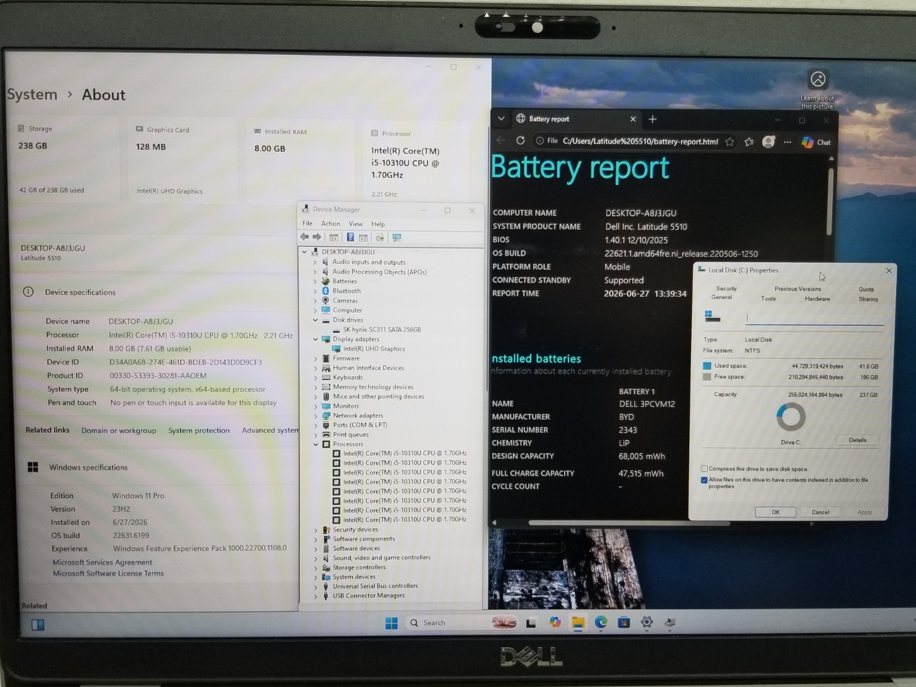The height and width of the screenshot is (687, 916).
Task: Collapse the Display adapters node
Action: [x=315, y=339]
